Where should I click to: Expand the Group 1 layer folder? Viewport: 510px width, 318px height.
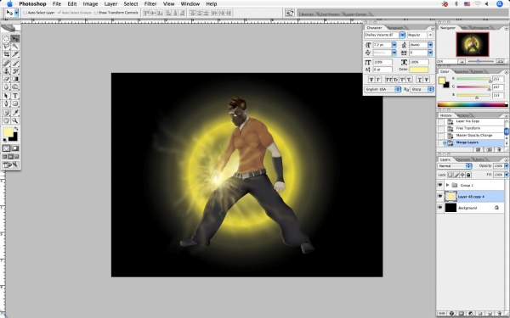pyautogui.click(x=448, y=185)
